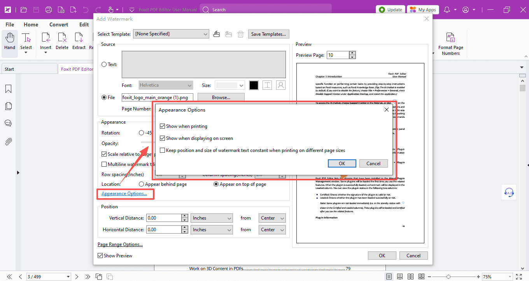Toggle Show when printing checkbox

[162, 126]
